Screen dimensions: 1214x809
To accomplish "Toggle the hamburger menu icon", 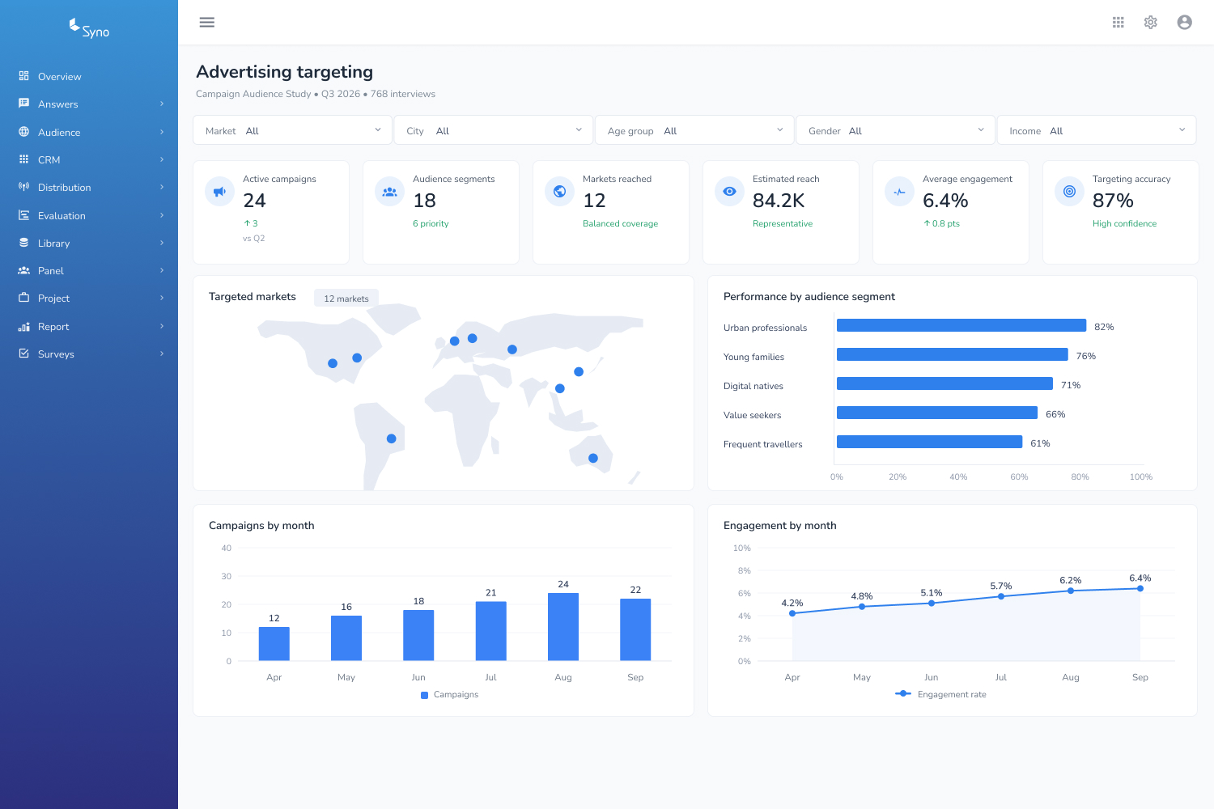I will point(207,23).
